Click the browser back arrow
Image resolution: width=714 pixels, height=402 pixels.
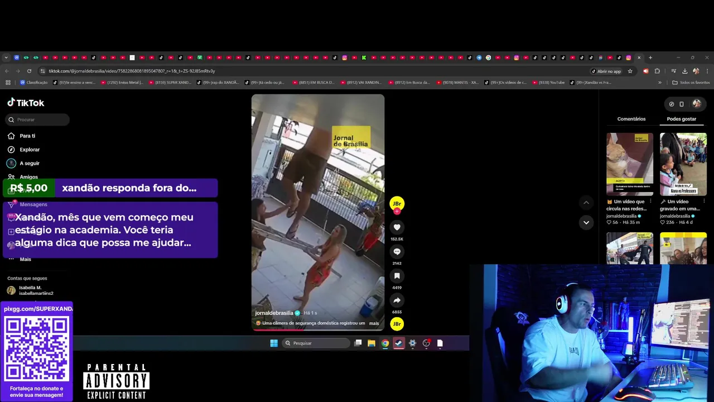7,71
